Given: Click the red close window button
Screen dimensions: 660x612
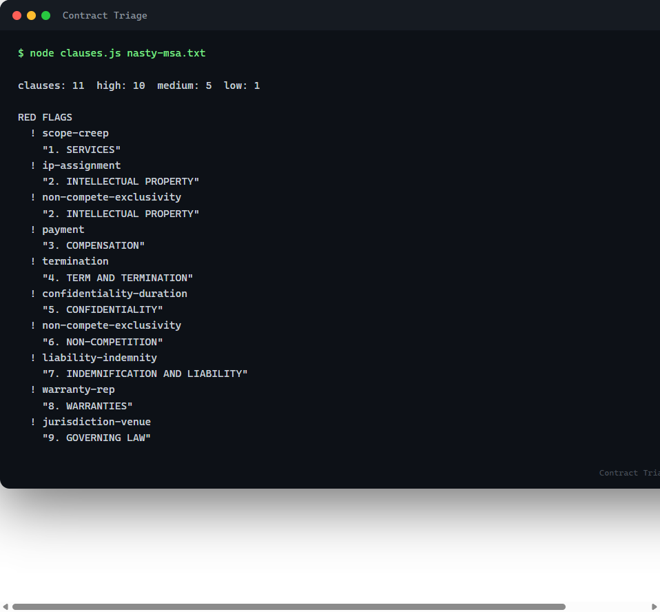Looking at the screenshot, I should pyautogui.click(x=17, y=16).
